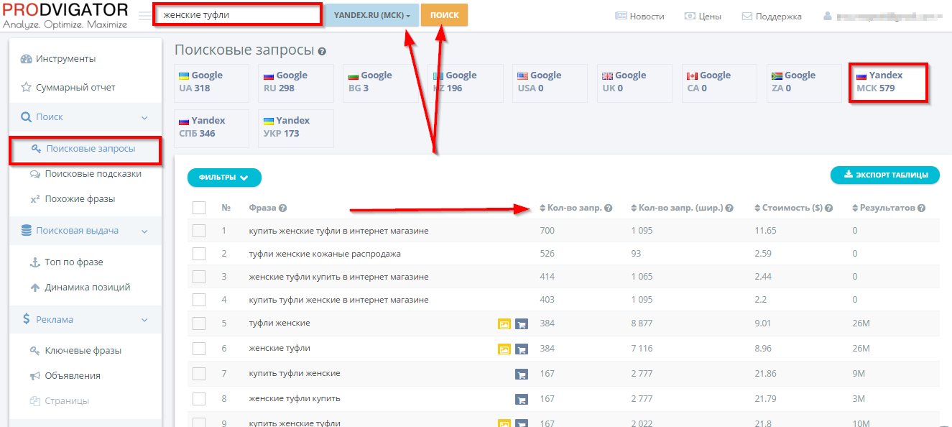Click the search query input field

[x=238, y=14]
